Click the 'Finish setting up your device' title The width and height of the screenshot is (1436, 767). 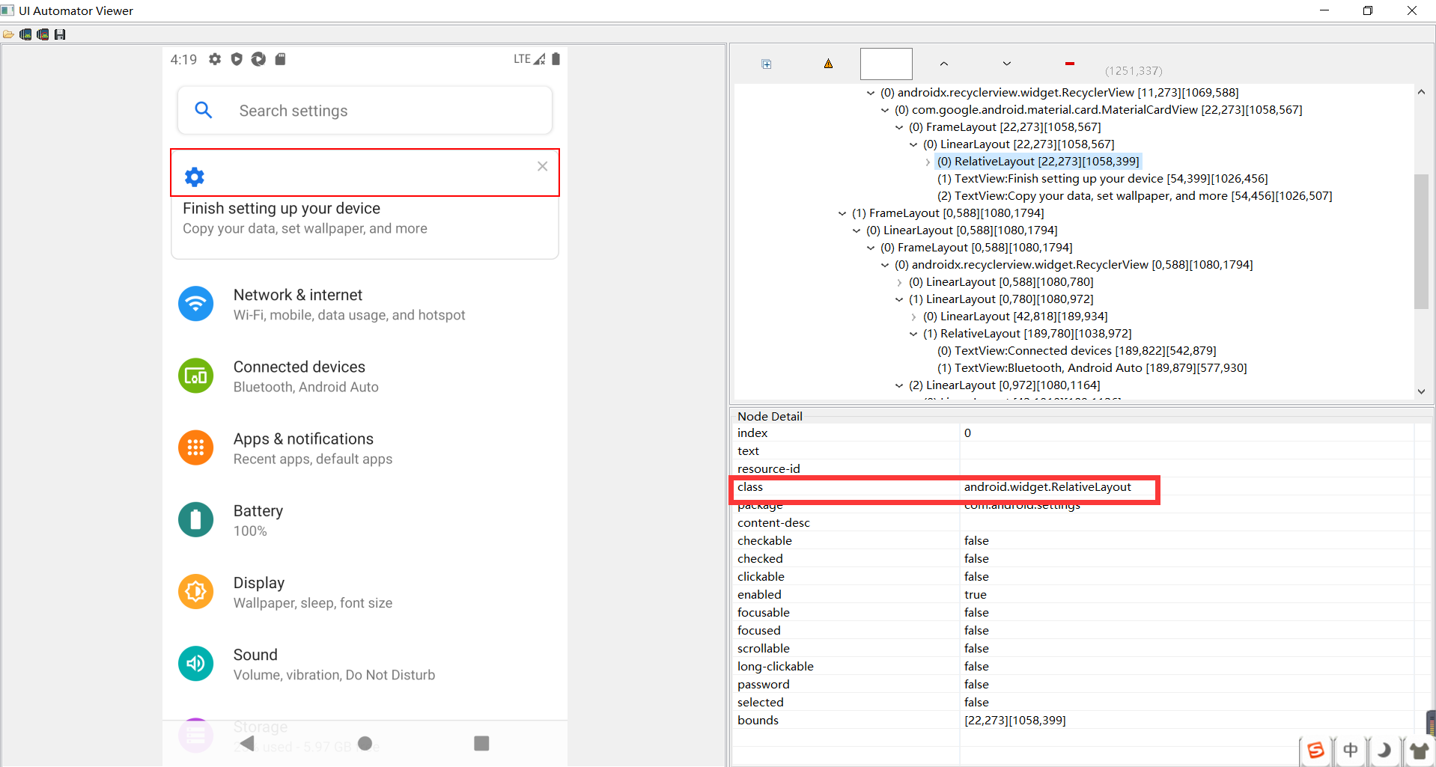pyautogui.click(x=282, y=208)
